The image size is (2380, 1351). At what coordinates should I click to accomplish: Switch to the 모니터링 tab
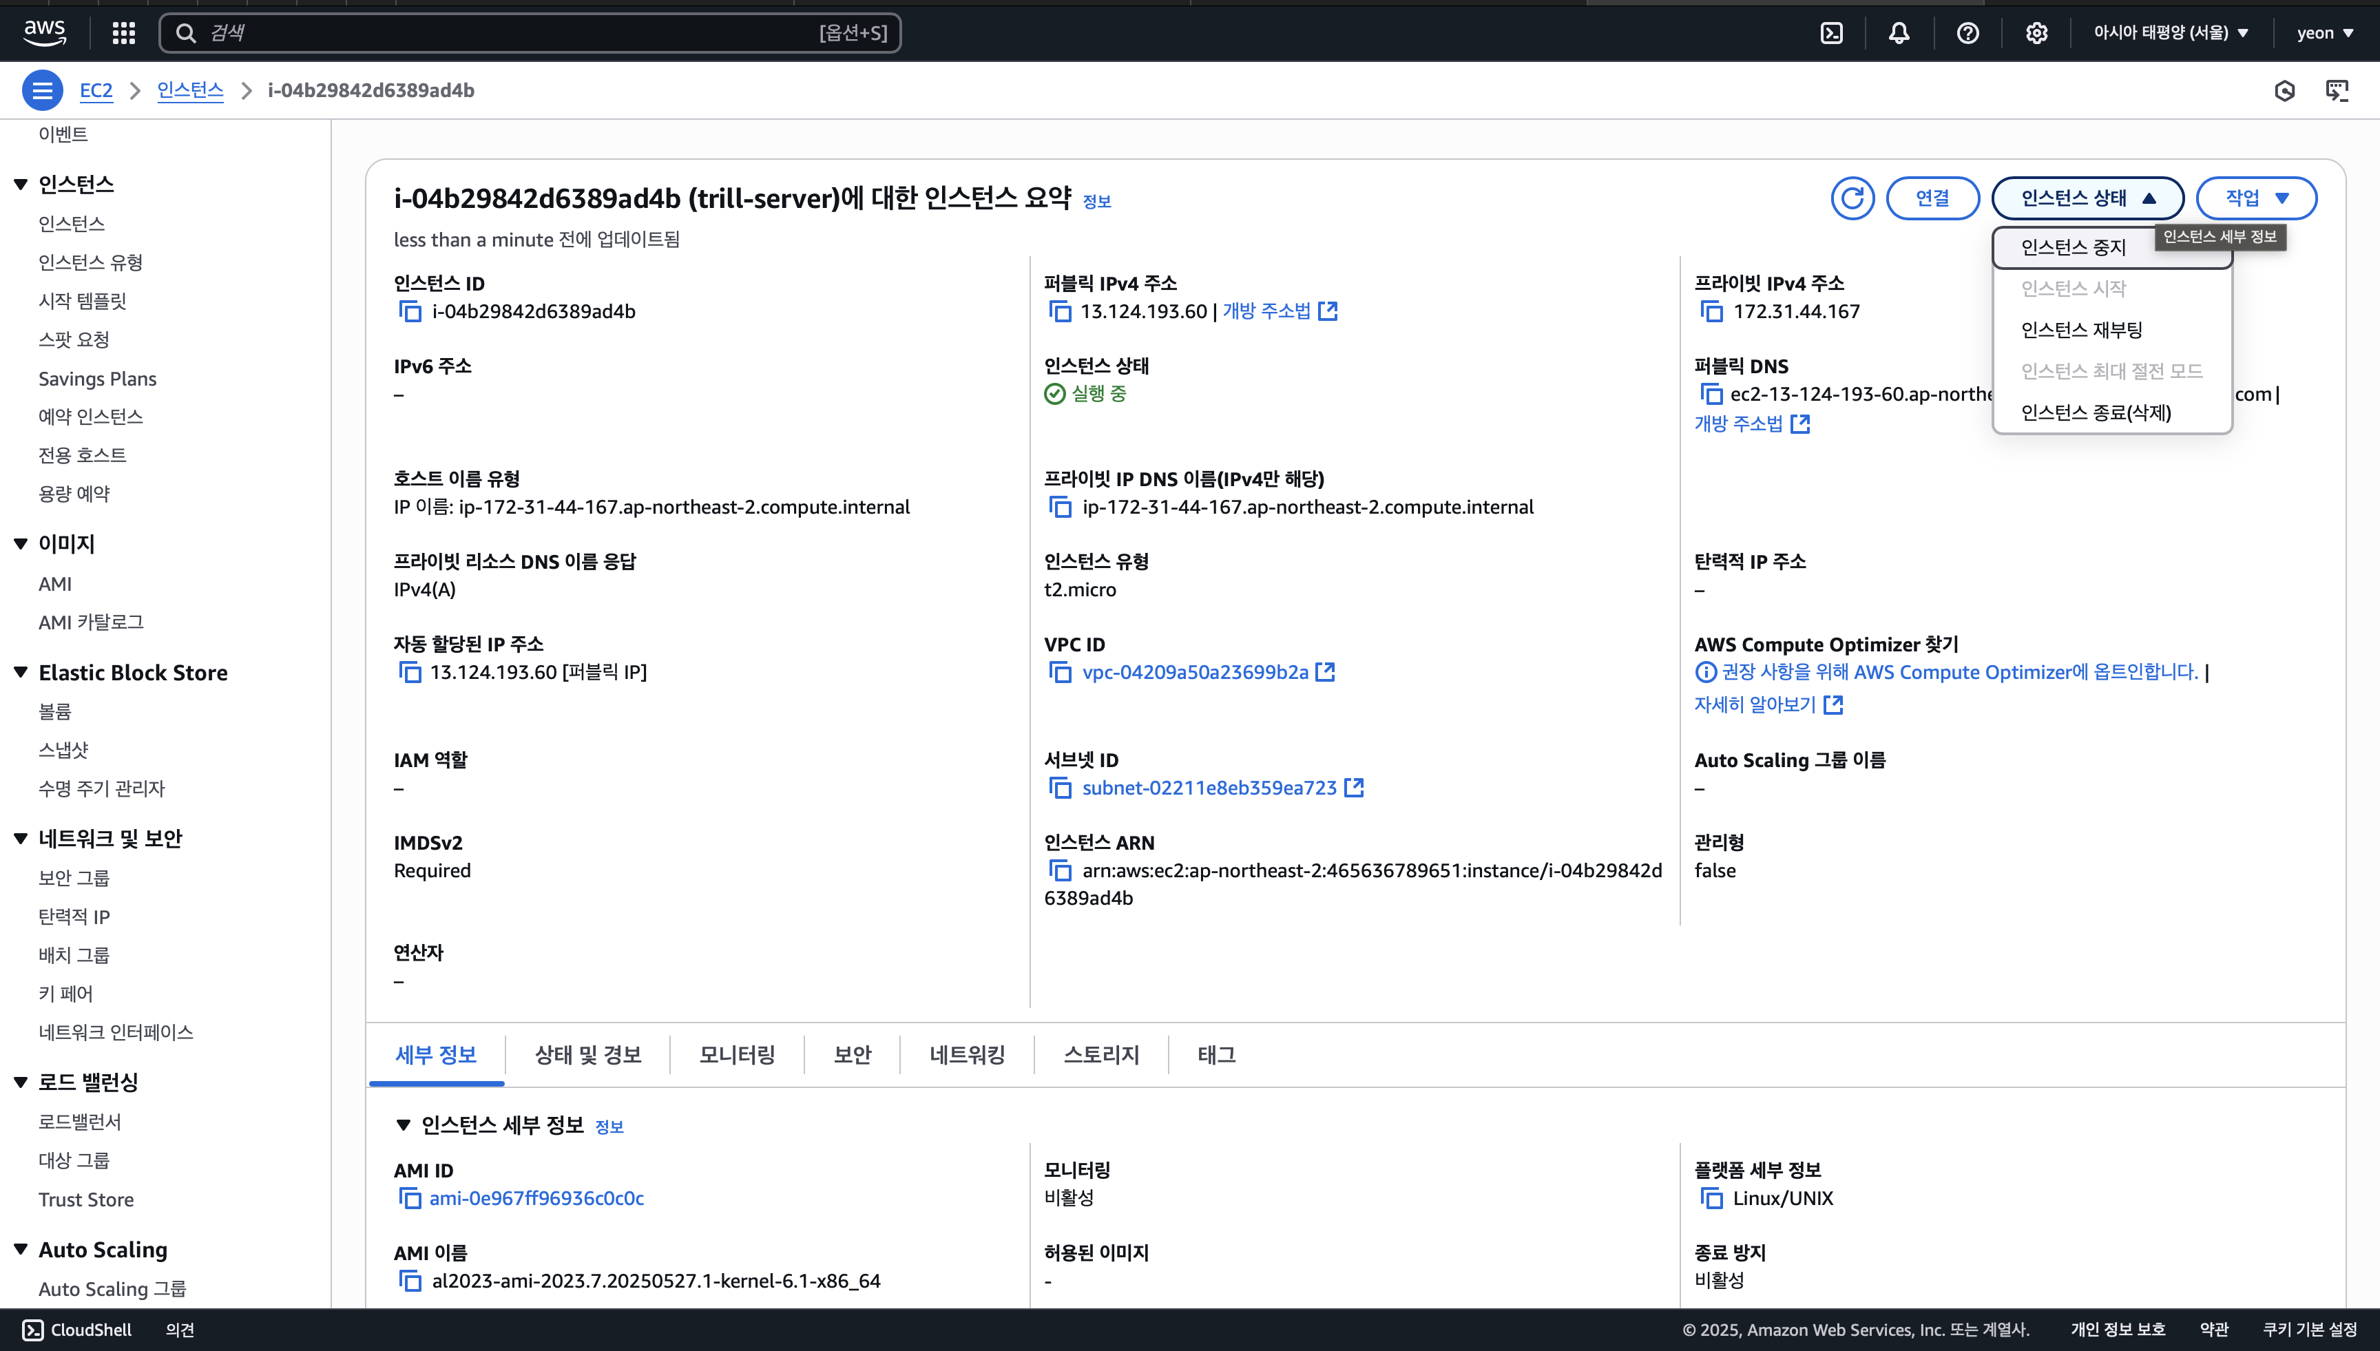(x=737, y=1055)
